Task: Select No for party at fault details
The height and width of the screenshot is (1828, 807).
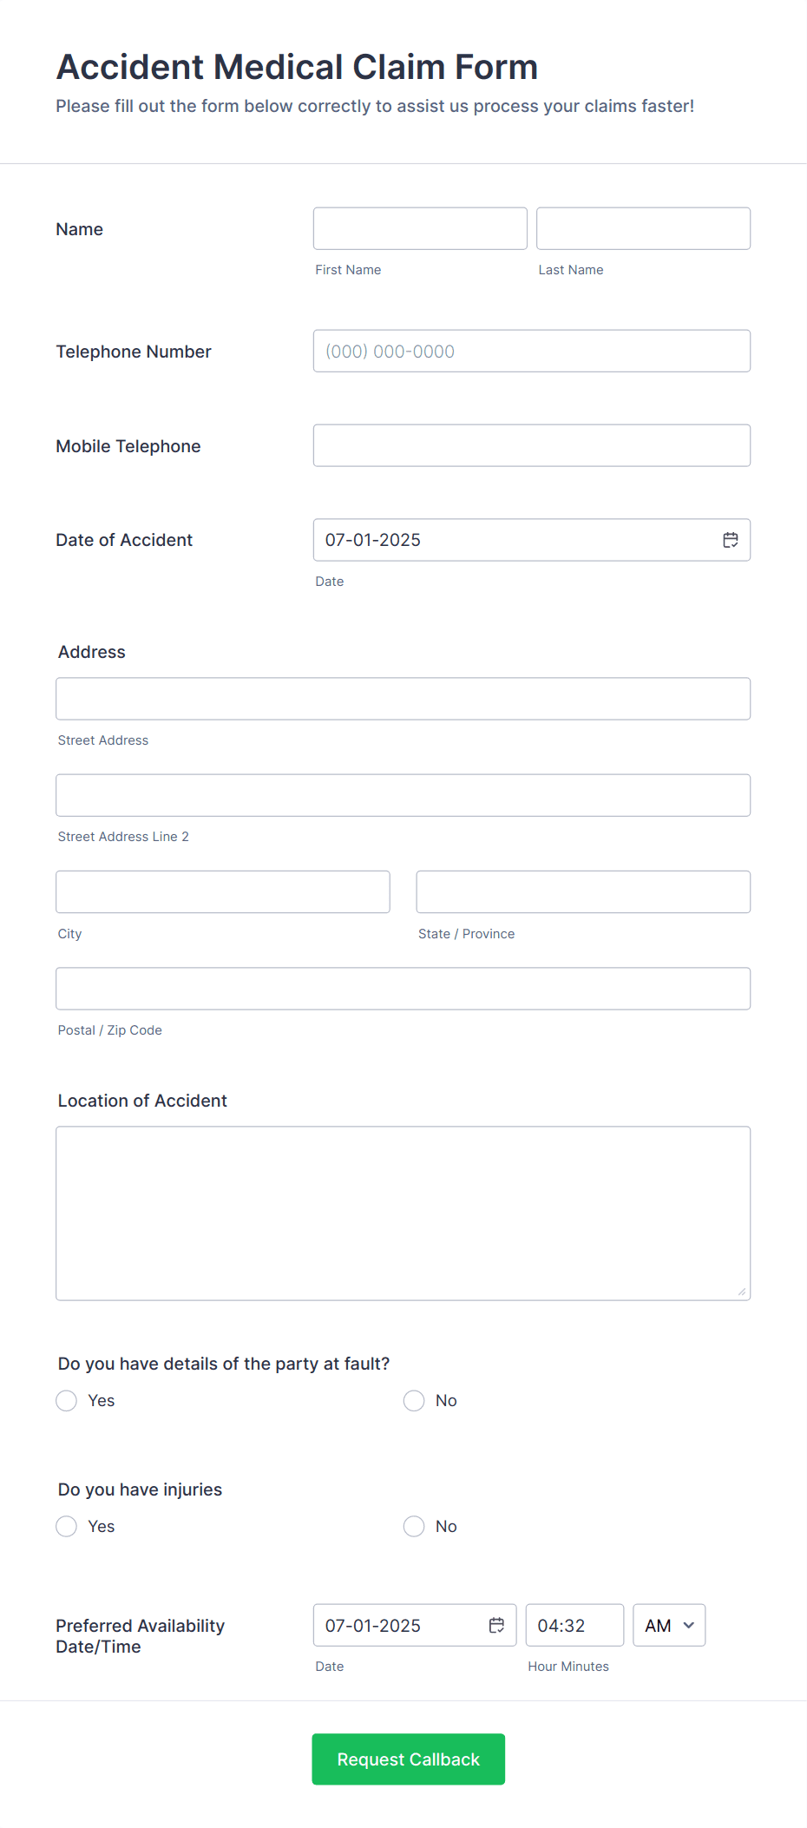Action: click(x=414, y=1400)
